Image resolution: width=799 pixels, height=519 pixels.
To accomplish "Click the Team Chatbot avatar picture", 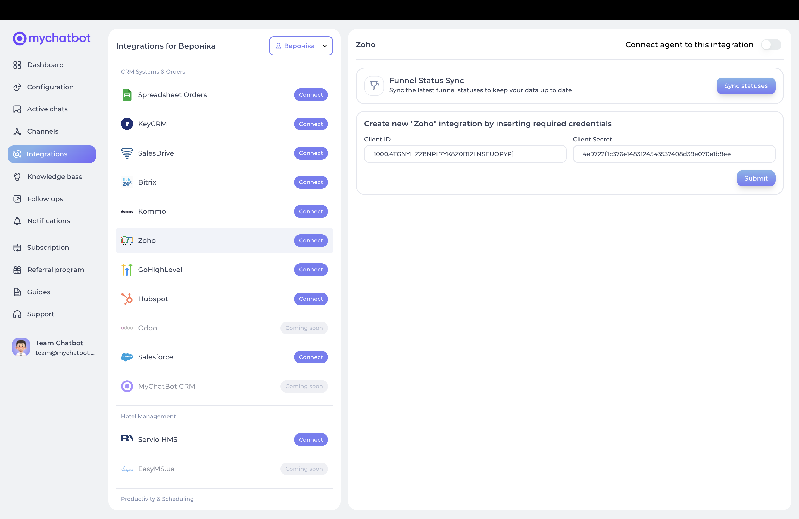I will click(21, 347).
